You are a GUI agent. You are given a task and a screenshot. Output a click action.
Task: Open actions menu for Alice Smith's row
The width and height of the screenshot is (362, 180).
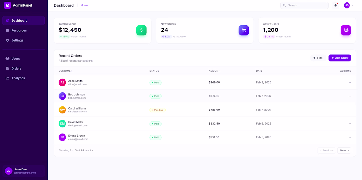[x=350, y=82]
